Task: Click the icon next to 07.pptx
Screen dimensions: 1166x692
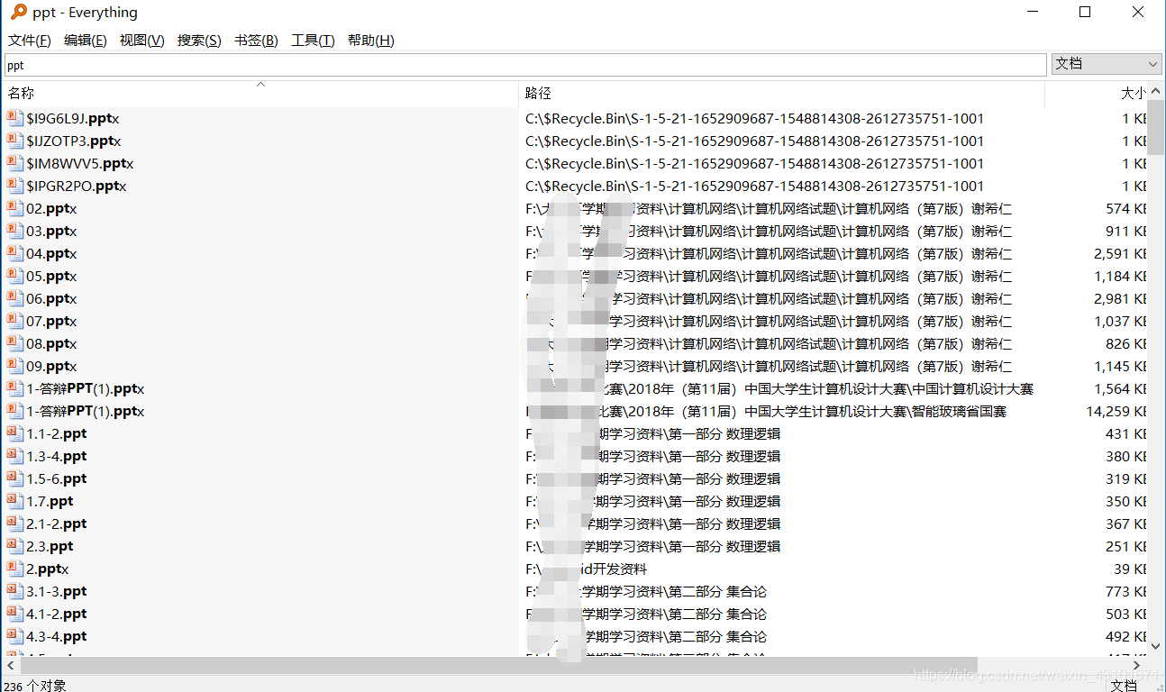Action: [14, 321]
